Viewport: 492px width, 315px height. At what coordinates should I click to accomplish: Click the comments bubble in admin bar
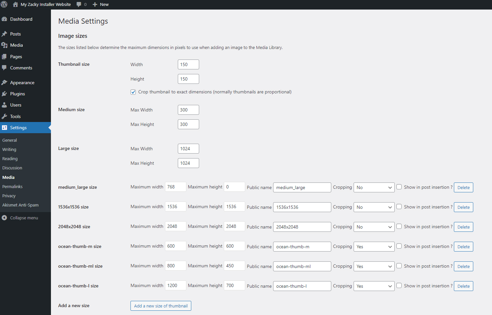(79, 4)
